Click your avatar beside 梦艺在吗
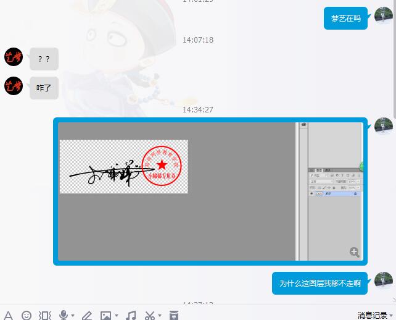 click(x=384, y=16)
